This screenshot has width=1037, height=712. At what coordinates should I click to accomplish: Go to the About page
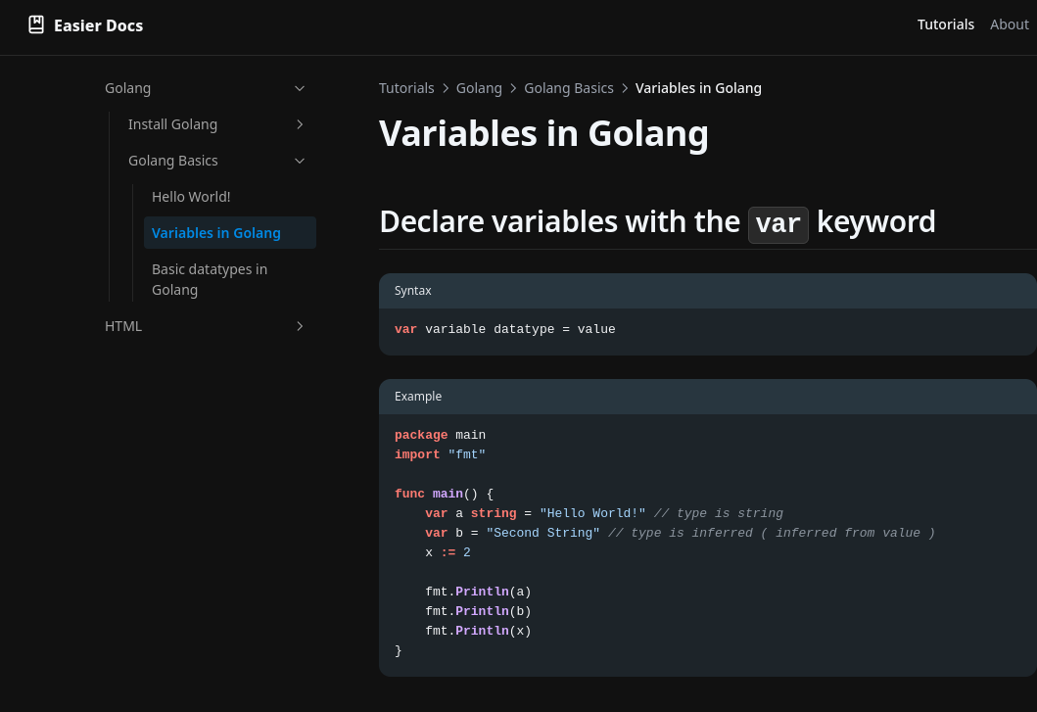tap(1009, 24)
